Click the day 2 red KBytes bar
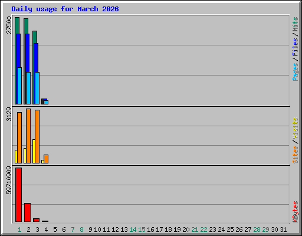The width and height of the screenshot is (302, 236). [27, 212]
